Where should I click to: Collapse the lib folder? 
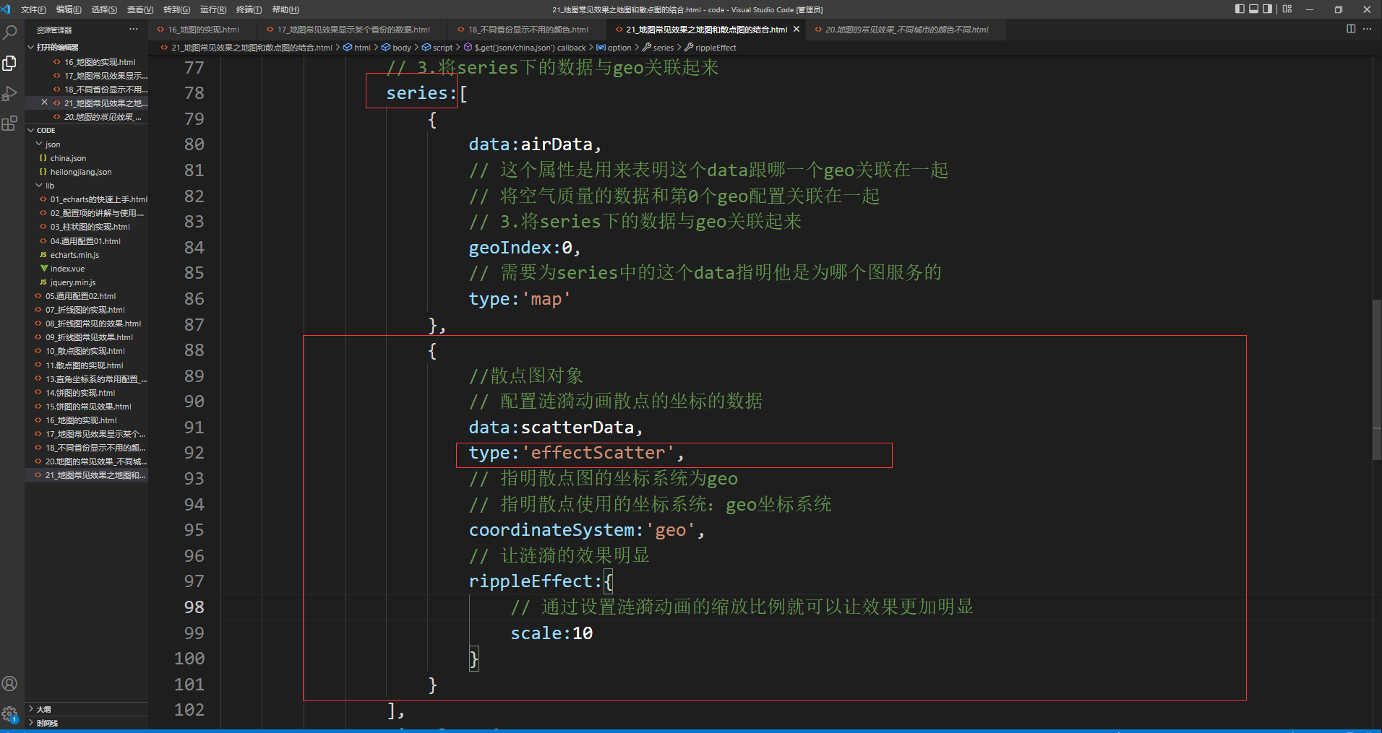pyautogui.click(x=50, y=186)
